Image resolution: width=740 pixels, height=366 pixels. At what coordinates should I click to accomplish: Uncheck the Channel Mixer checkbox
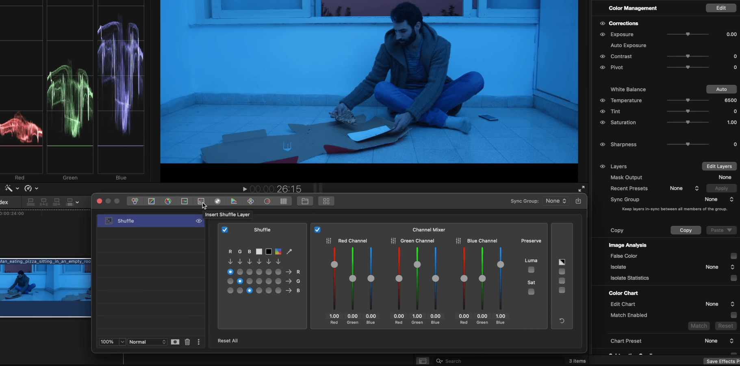coord(317,230)
